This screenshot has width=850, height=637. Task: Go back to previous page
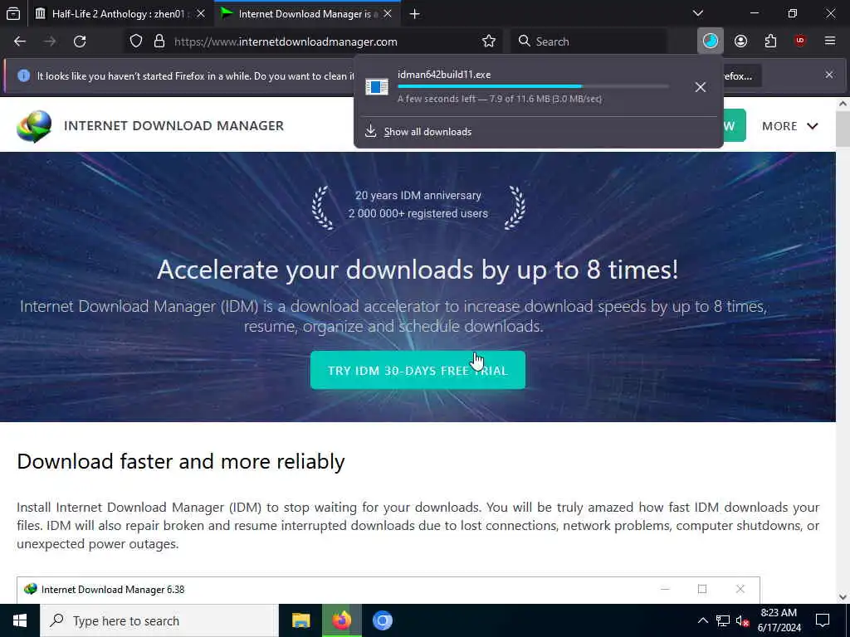point(20,41)
